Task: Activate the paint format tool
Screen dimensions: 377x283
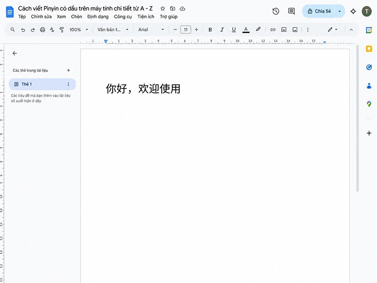Action: pyautogui.click(x=62, y=30)
